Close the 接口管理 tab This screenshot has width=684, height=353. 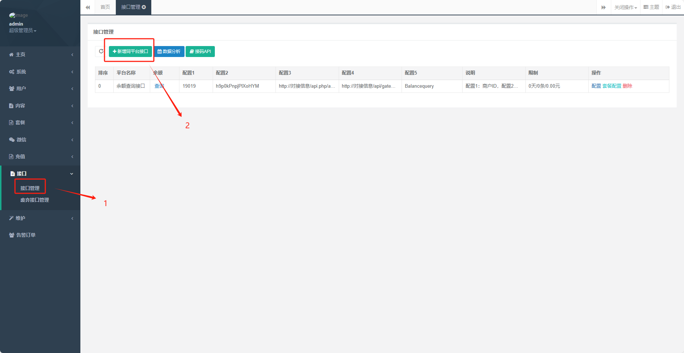pos(144,7)
